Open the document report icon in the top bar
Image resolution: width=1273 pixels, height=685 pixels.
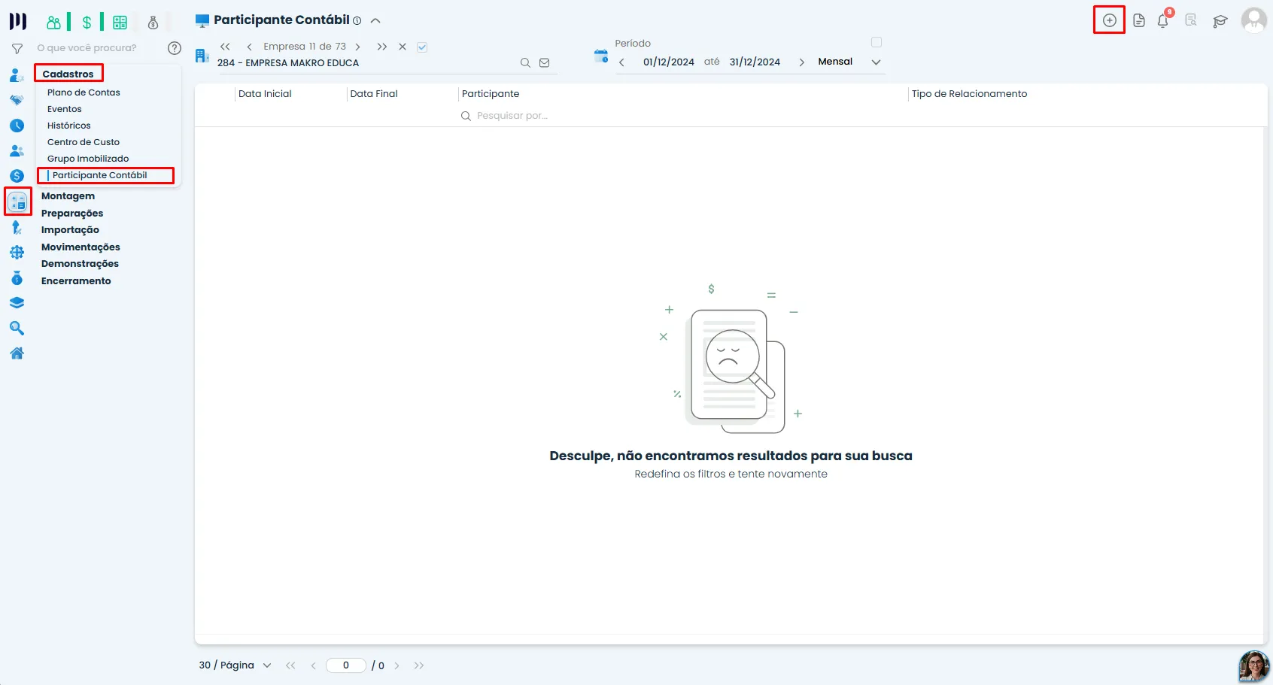[x=1139, y=20]
